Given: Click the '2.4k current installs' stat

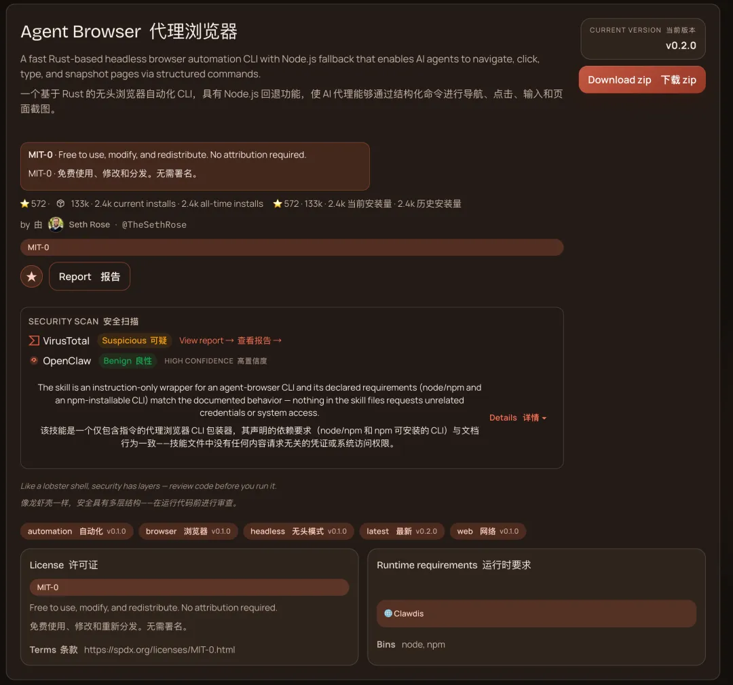Looking at the screenshot, I should click(x=135, y=203).
